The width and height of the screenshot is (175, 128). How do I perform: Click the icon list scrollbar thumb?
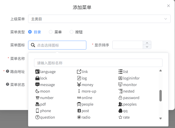pos(160,96)
